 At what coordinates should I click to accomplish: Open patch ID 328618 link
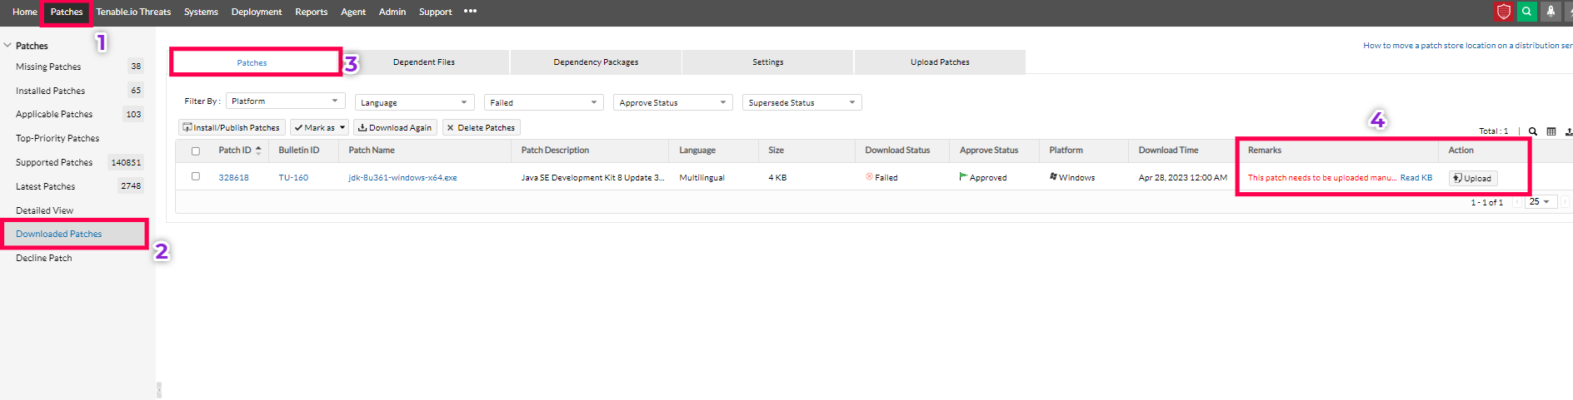tap(233, 177)
